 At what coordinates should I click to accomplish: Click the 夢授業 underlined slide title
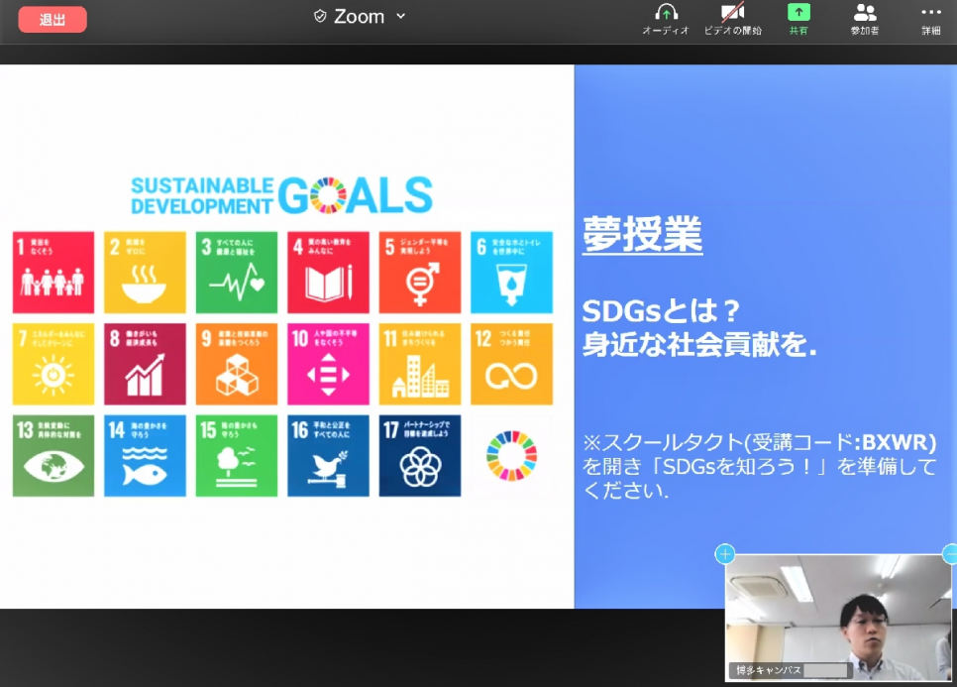coord(642,234)
